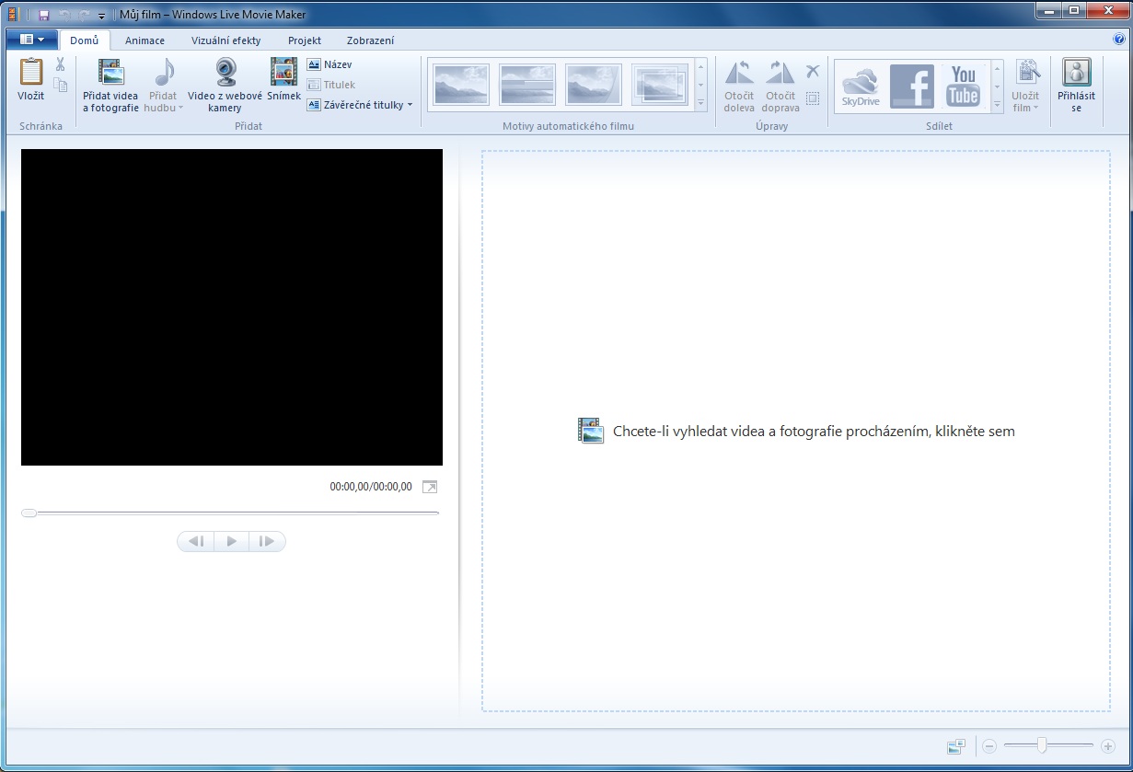Add a Název title
Image resolution: width=1133 pixels, height=772 pixels.
[329, 65]
